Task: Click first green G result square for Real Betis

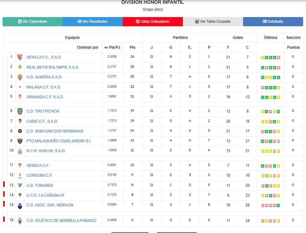Action: [263, 68]
